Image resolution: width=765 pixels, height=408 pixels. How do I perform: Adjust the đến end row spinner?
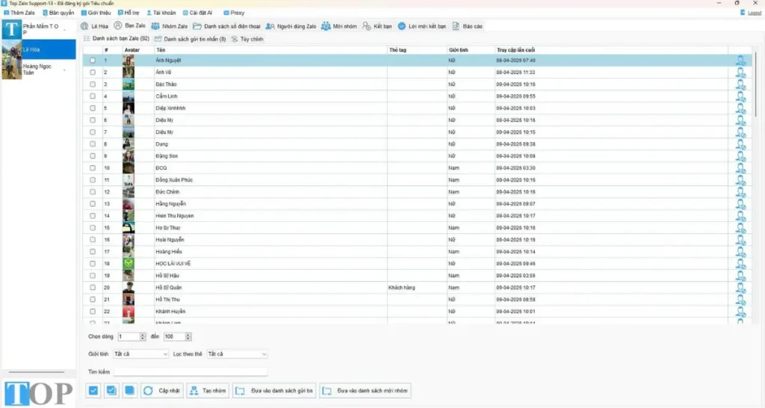[x=188, y=337]
